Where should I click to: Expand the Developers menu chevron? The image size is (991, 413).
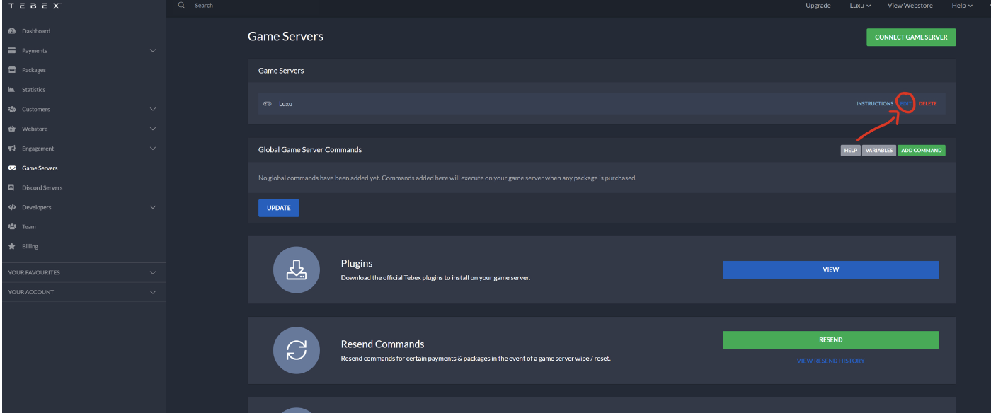153,207
